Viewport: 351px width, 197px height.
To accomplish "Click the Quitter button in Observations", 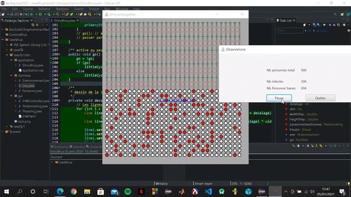I will (320, 98).
